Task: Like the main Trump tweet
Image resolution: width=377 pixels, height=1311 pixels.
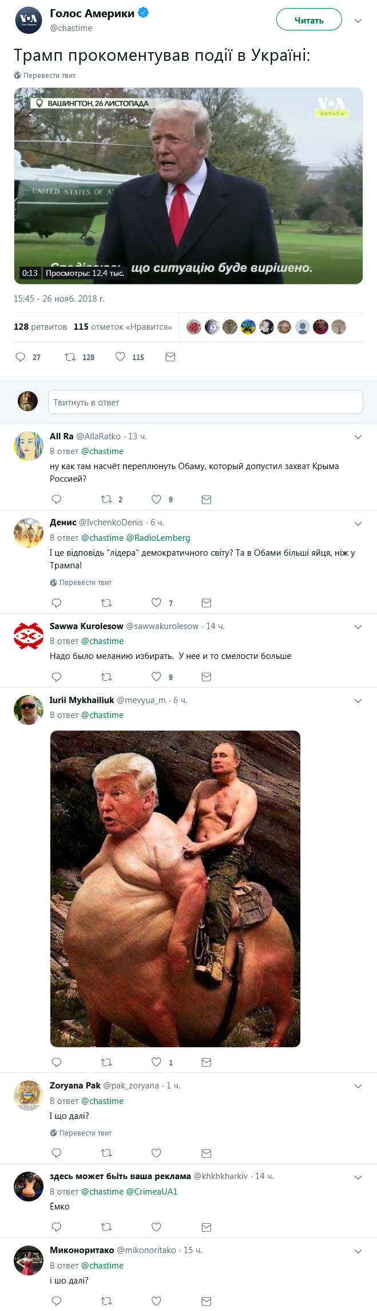Action: pyautogui.click(x=121, y=357)
